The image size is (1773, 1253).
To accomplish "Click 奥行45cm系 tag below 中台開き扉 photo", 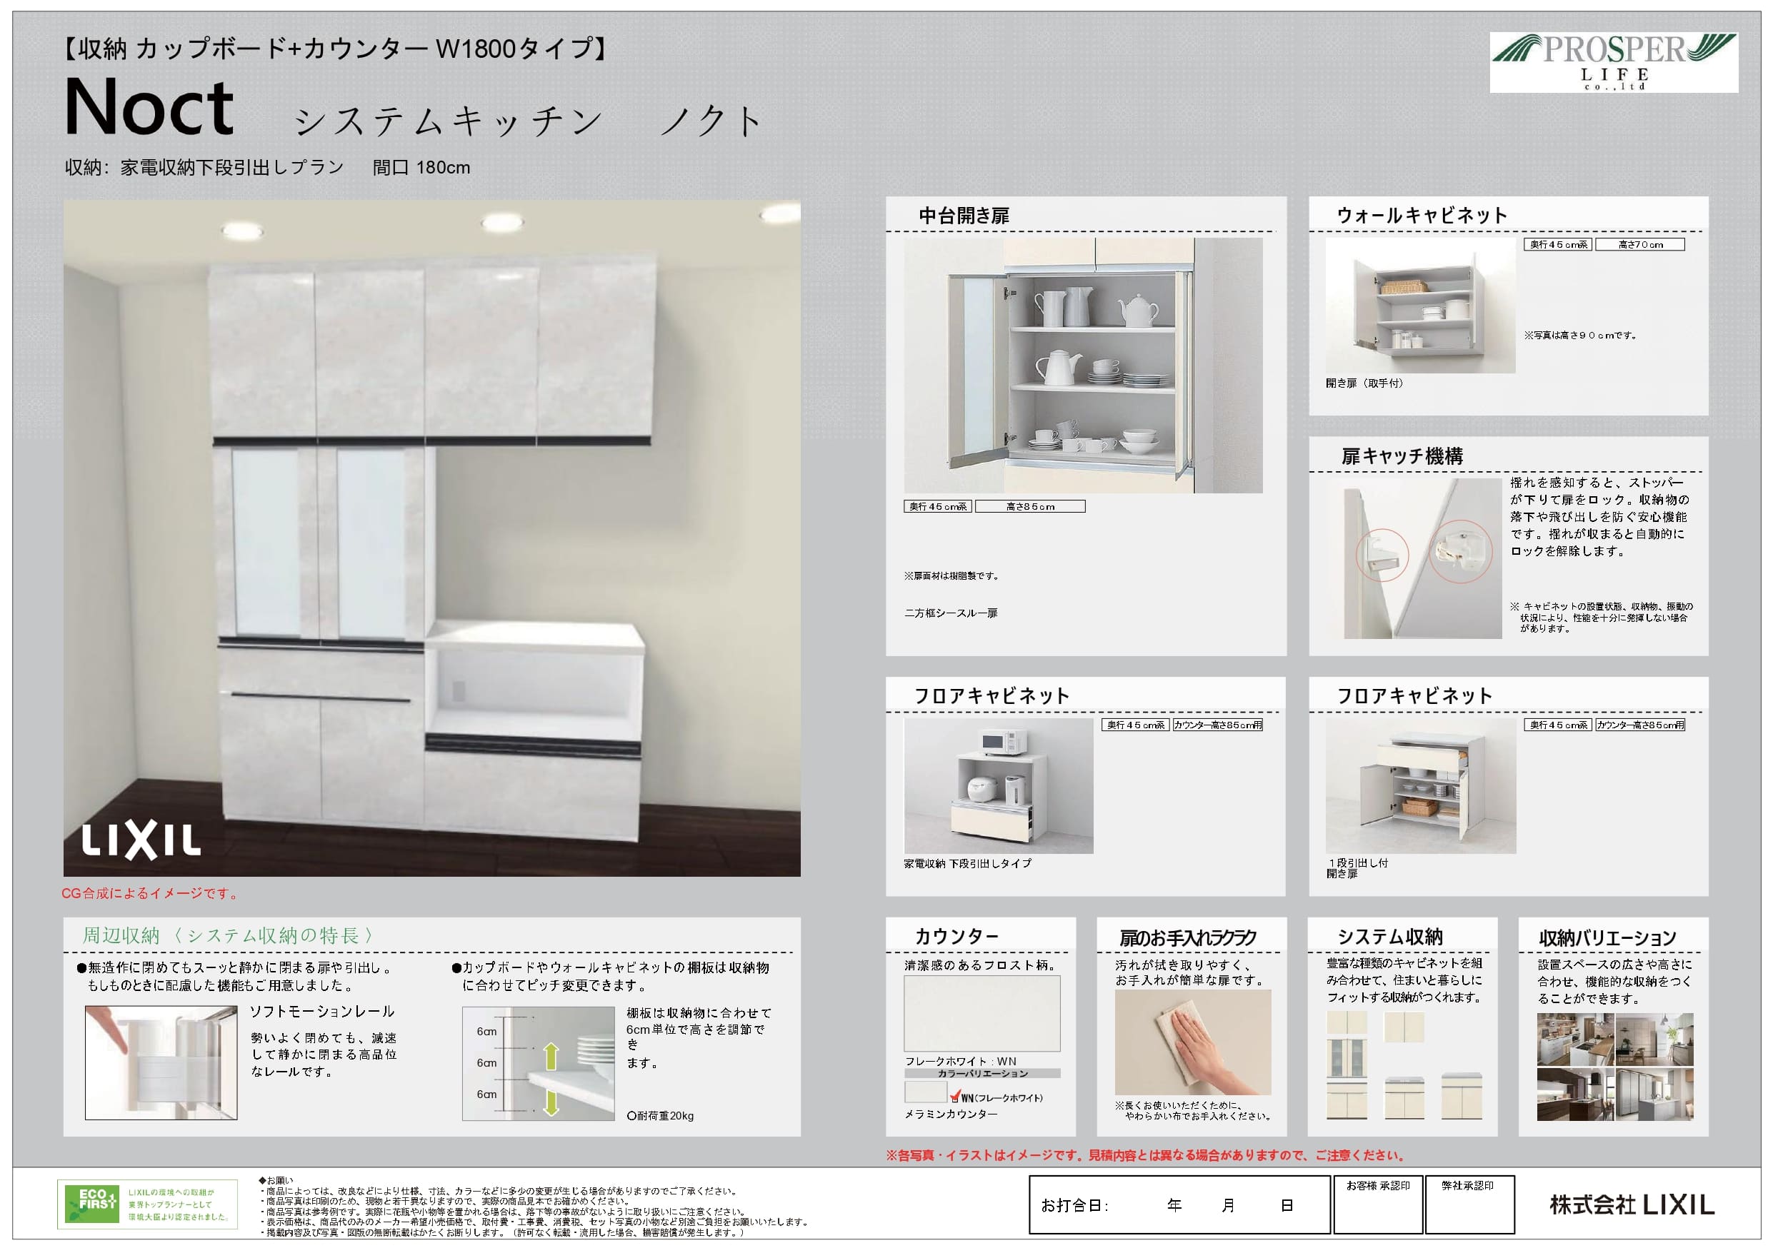I will 937,506.
